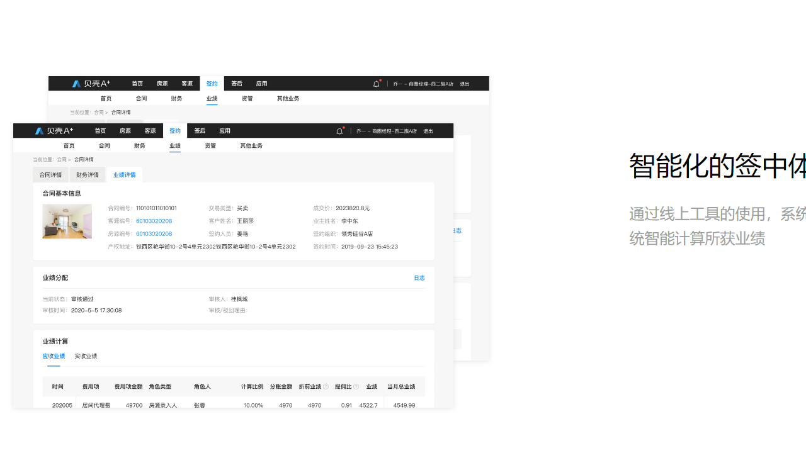Click the 角色类型 column header
Screen dimensions: 806x453
pyautogui.click(x=160, y=387)
